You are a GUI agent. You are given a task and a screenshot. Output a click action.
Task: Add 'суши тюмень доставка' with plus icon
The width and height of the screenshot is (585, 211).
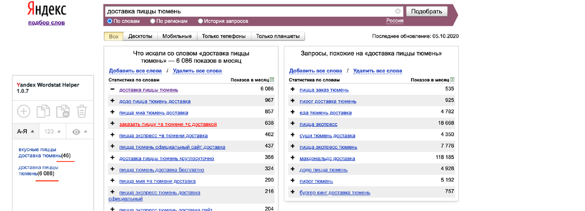(293, 136)
